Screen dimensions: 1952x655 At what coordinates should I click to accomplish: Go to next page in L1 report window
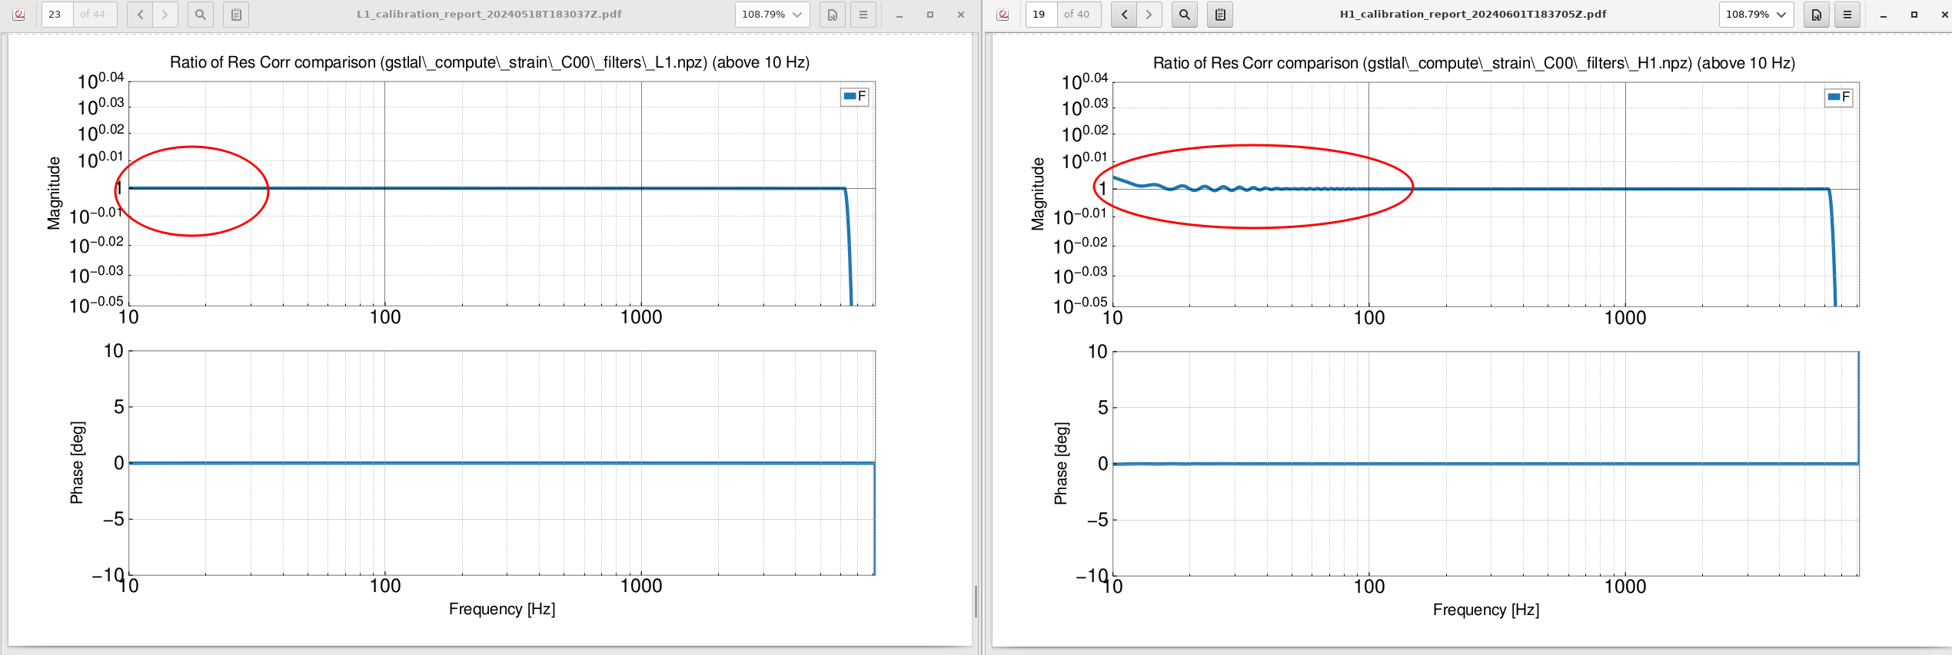(x=165, y=15)
